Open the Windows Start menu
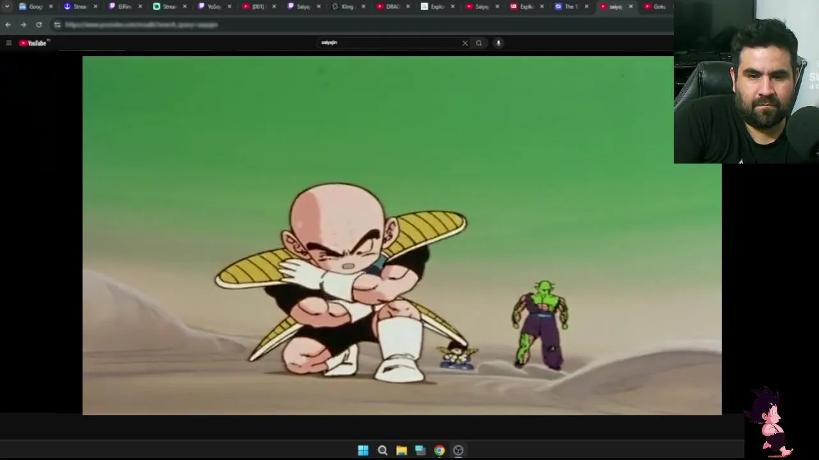819x460 pixels. point(363,450)
